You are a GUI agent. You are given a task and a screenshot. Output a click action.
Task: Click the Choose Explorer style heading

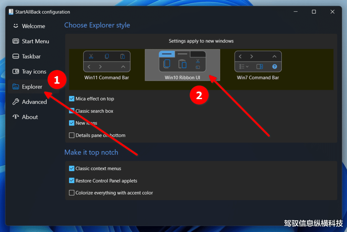(97, 25)
